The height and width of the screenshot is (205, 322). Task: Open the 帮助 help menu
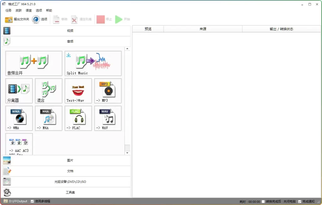coord(49,10)
